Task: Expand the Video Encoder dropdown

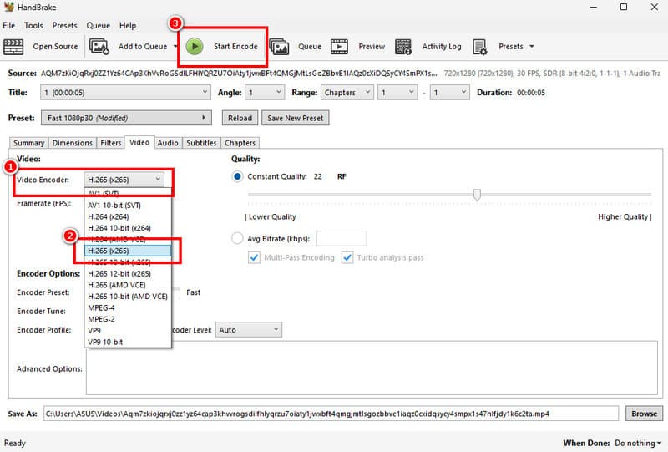Action: [x=124, y=179]
